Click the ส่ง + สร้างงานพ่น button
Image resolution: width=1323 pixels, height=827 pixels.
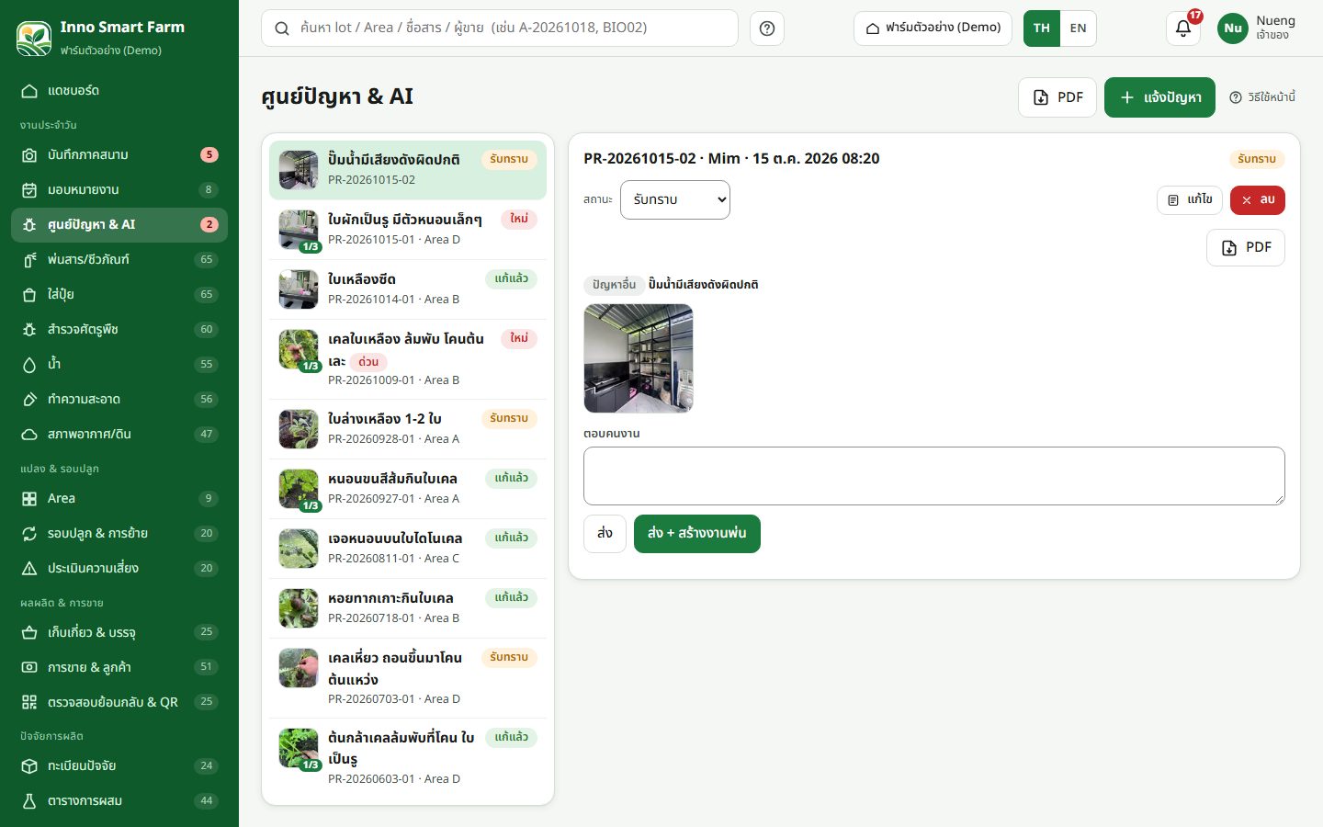coord(697,534)
